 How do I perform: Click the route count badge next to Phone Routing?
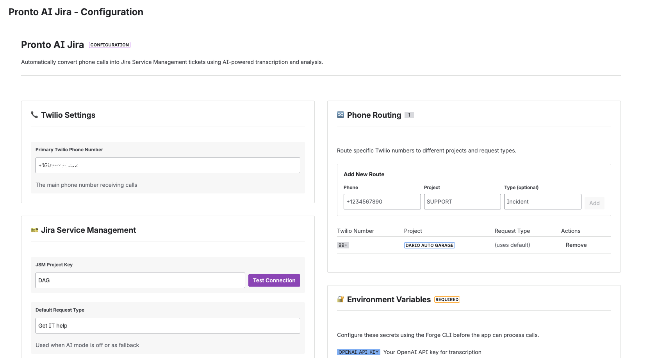[x=409, y=115]
